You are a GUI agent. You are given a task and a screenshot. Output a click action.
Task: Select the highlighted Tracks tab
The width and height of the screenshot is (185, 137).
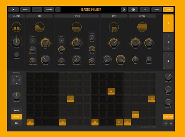click(168, 10)
